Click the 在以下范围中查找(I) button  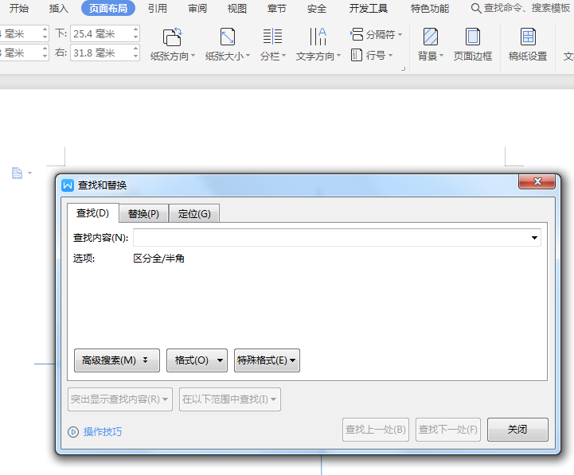point(230,399)
